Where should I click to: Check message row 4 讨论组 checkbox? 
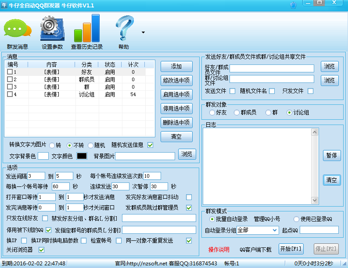[x=10, y=94]
